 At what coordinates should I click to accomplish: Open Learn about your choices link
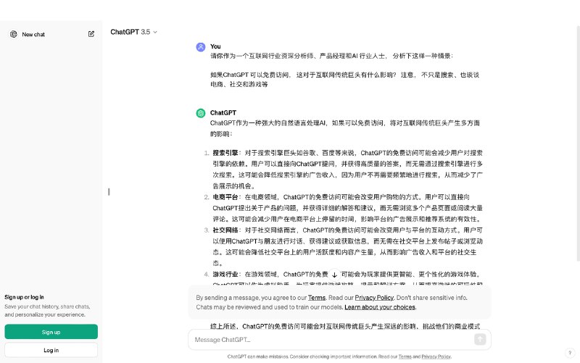click(380, 306)
